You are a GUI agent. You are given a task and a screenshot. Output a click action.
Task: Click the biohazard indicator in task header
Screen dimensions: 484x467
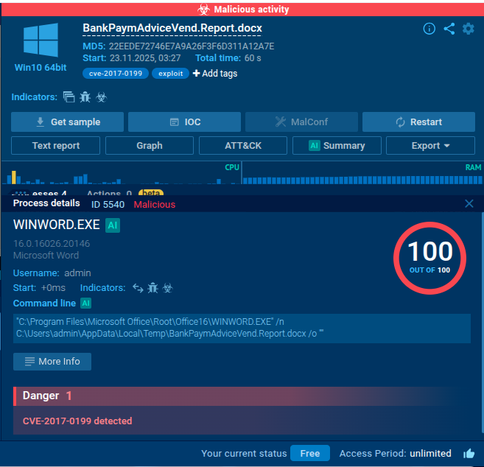pos(101,97)
